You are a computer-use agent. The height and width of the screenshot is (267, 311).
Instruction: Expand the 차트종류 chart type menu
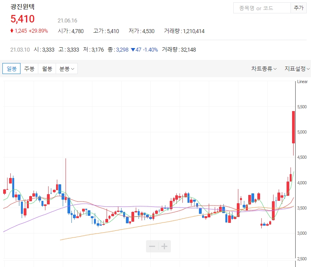(264, 69)
